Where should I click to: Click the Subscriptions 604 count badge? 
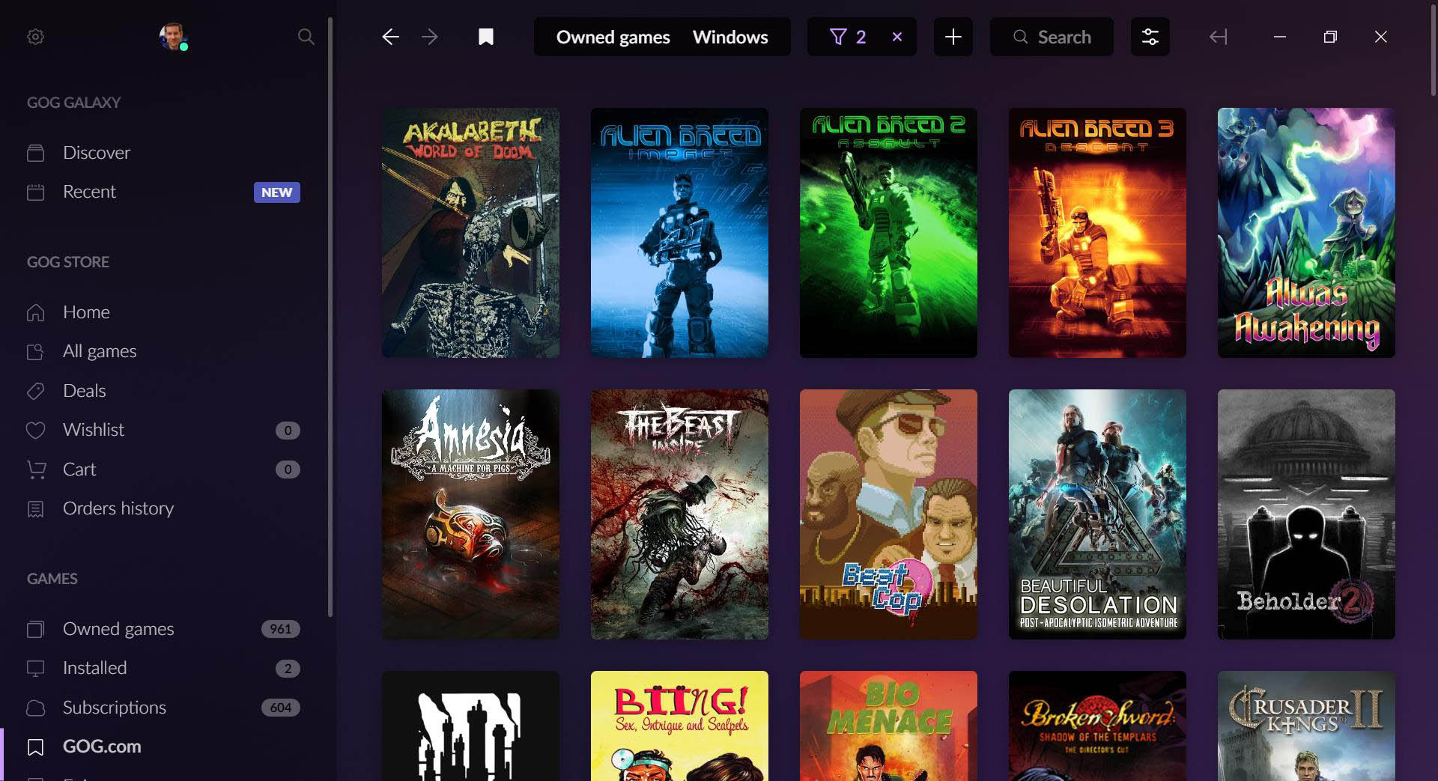click(280, 708)
